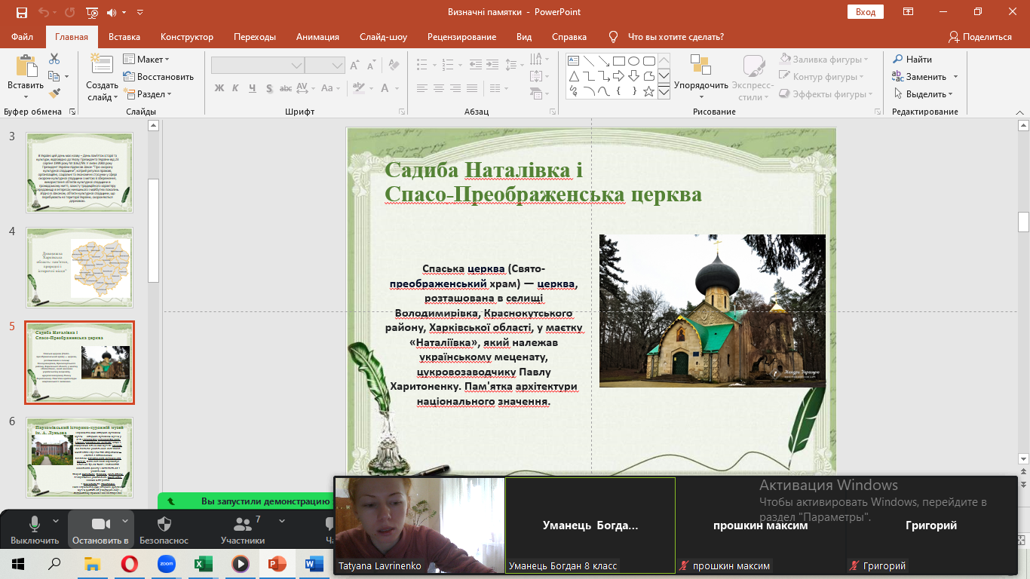Mute microphone with Выключить button
1030x579 pixels.
point(35,530)
